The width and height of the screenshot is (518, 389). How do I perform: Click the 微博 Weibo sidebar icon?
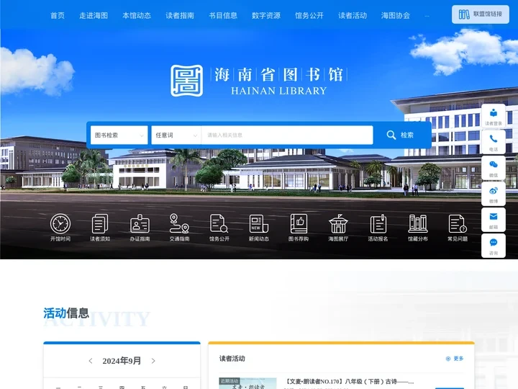494,194
